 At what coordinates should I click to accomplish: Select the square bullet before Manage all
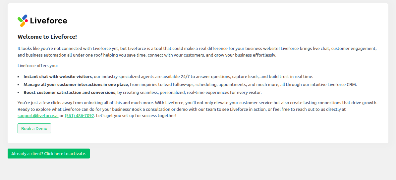(19, 85)
